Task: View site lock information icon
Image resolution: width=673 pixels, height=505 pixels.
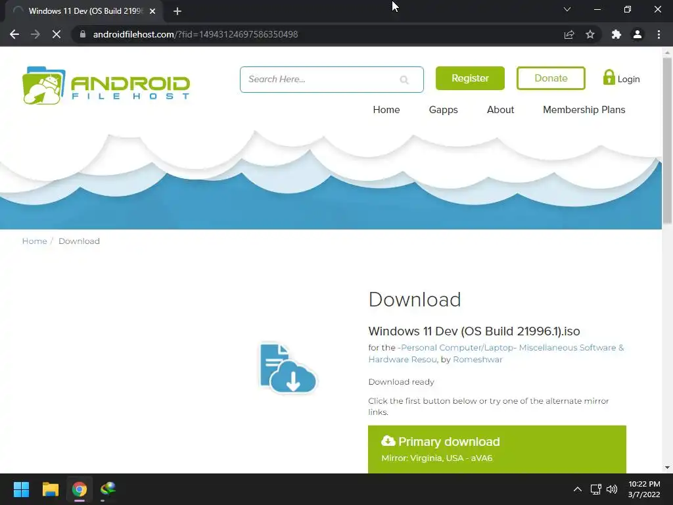Action: (x=82, y=34)
